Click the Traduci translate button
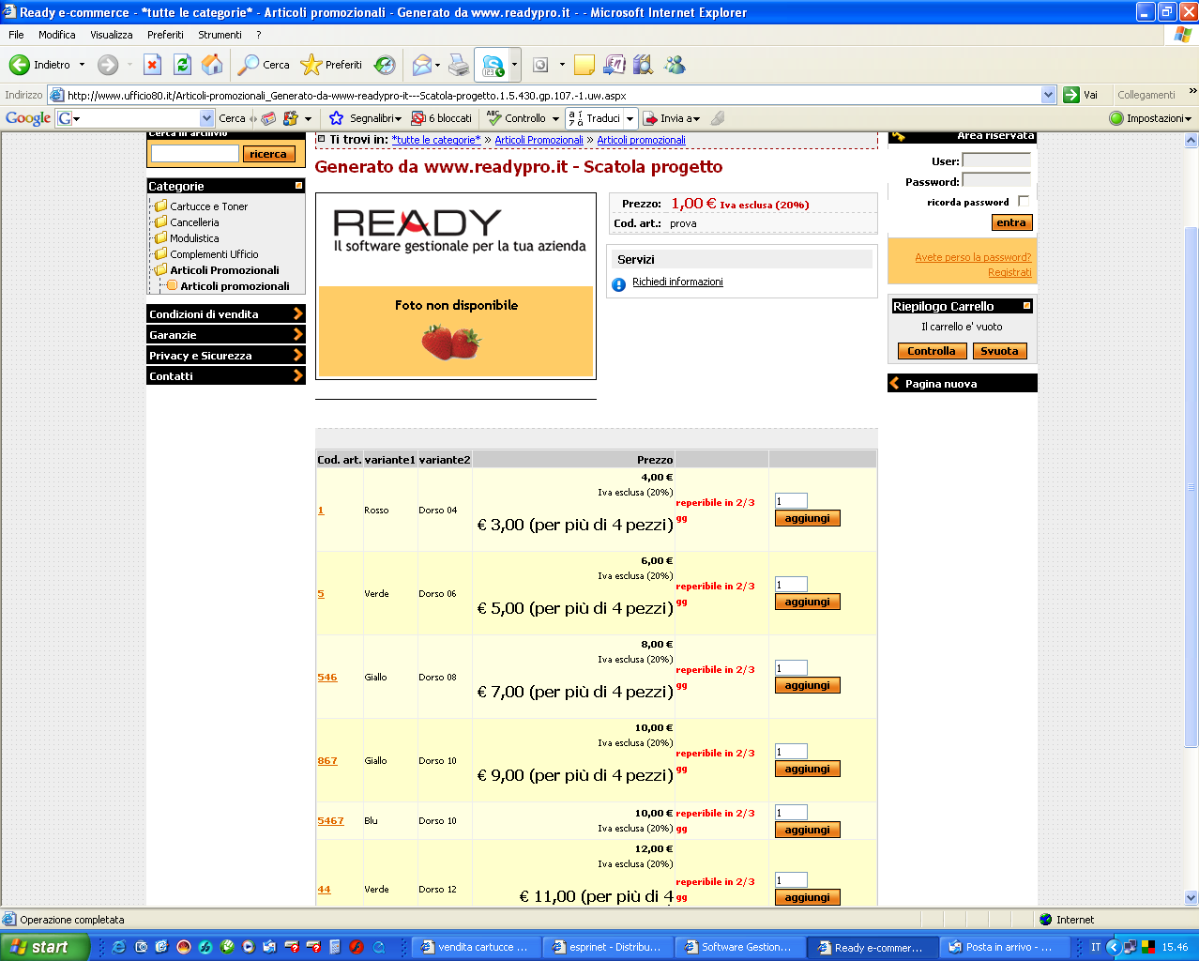This screenshot has height=961, width=1199. click(595, 118)
